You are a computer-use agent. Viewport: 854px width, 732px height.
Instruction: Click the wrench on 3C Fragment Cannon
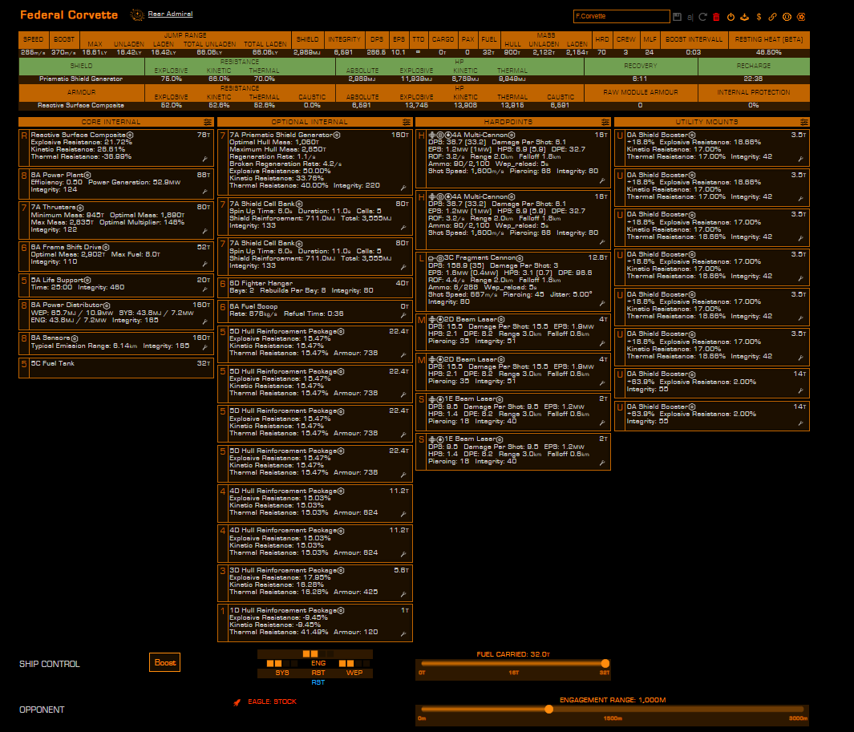pyautogui.click(x=602, y=304)
